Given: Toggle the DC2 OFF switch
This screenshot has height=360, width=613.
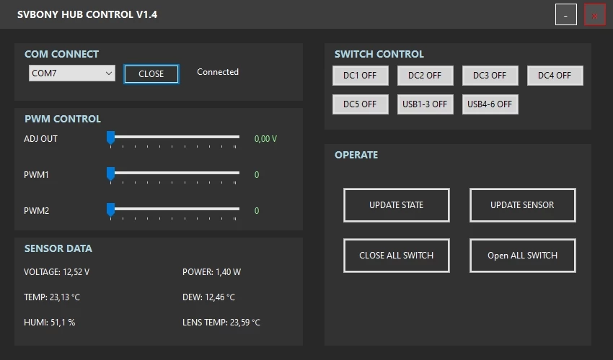Looking at the screenshot, I should click(425, 76).
